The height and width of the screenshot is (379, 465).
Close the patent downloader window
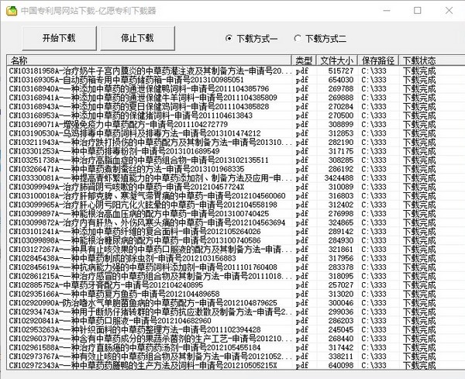click(449, 11)
